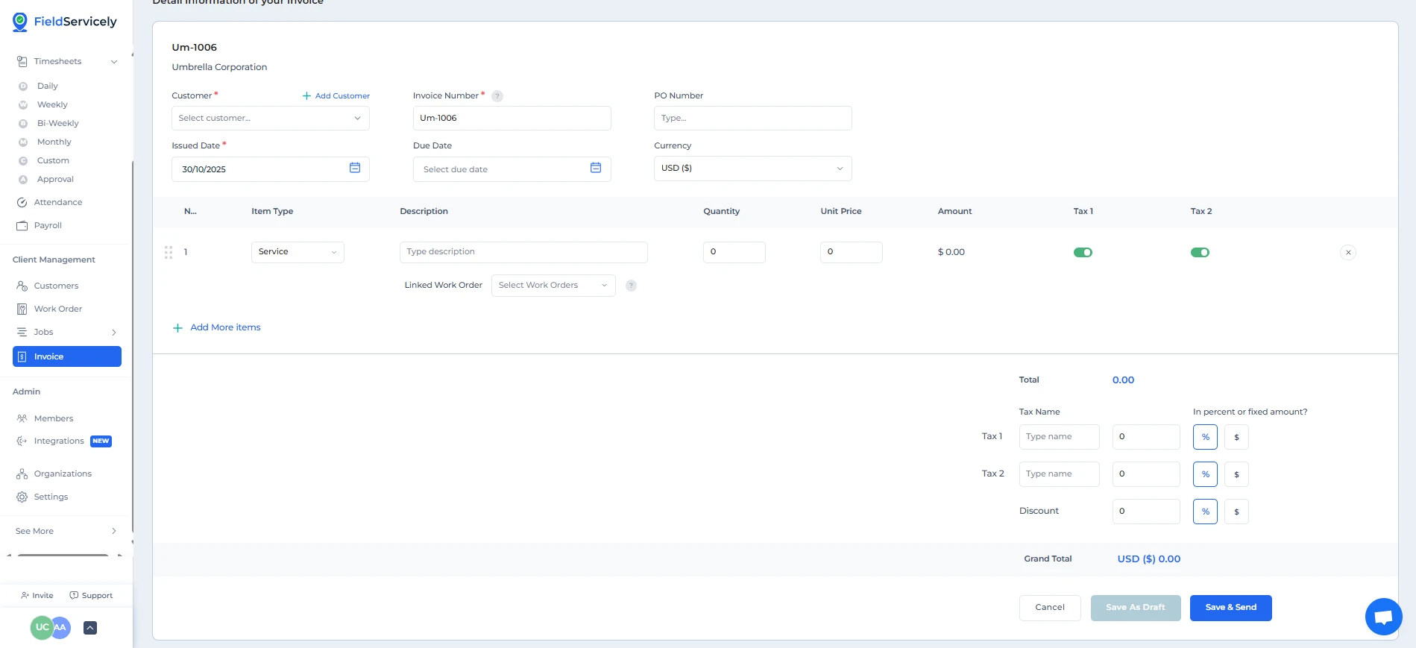Viewport: 1416px width, 648px height.
Task: Grab the drag handle of item row 1
Action: pos(169,253)
